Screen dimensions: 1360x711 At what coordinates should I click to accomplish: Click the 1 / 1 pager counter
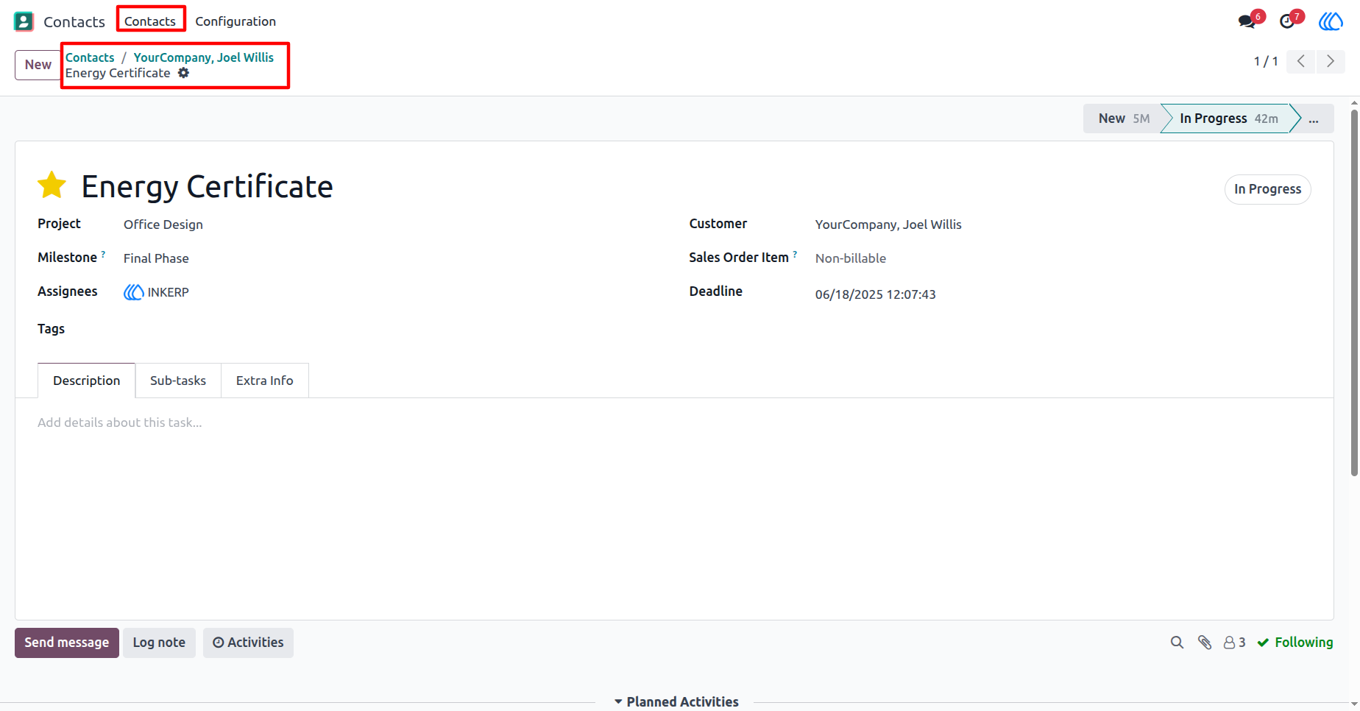1266,61
